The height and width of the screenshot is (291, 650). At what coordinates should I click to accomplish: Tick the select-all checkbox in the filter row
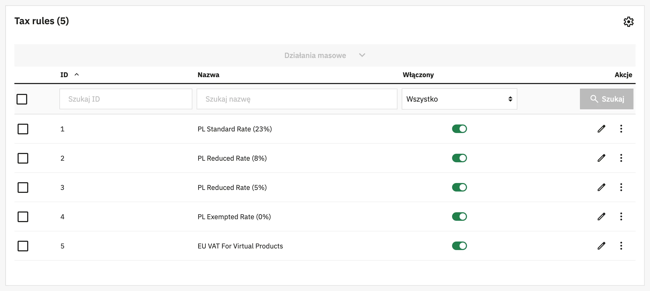(22, 99)
